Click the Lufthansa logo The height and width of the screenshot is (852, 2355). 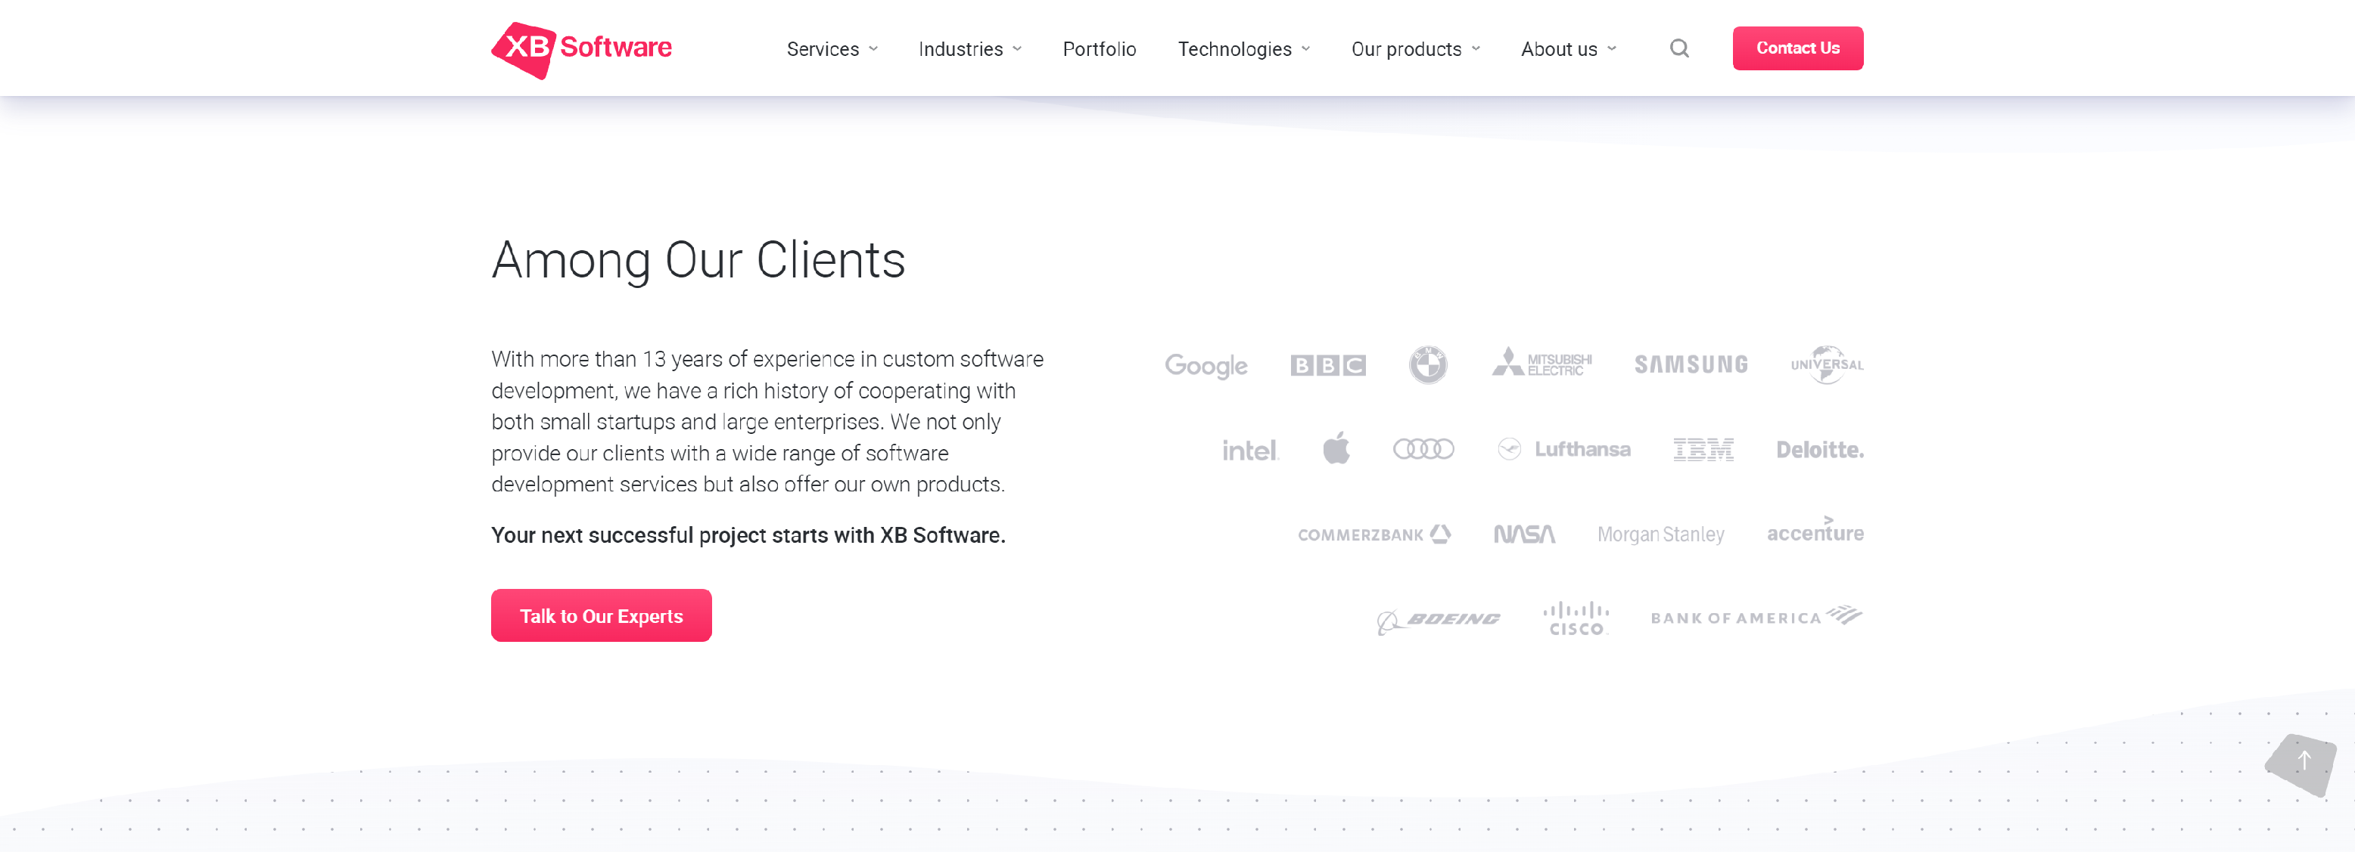1564,448
